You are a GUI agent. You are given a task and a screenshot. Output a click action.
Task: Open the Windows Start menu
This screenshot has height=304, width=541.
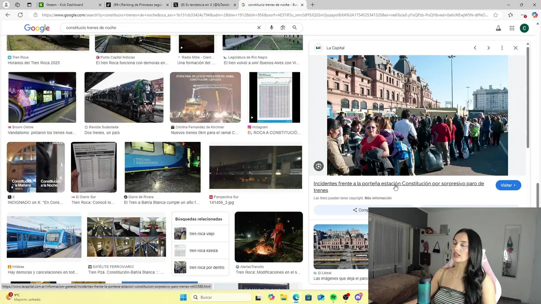coord(183,297)
